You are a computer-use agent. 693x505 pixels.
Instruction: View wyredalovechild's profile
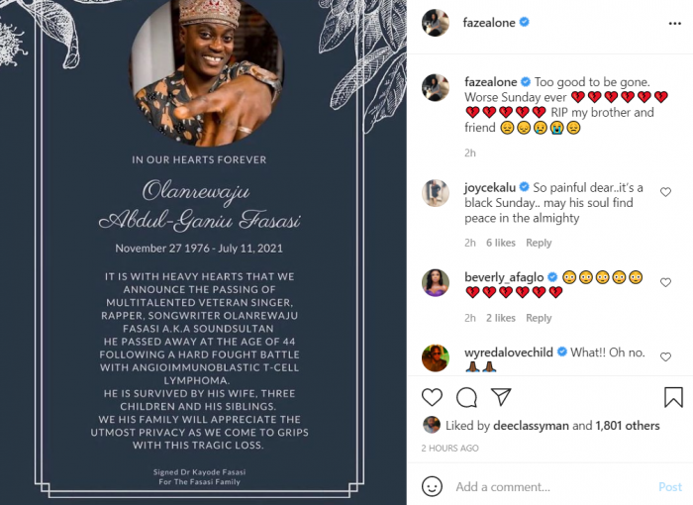tap(508, 353)
